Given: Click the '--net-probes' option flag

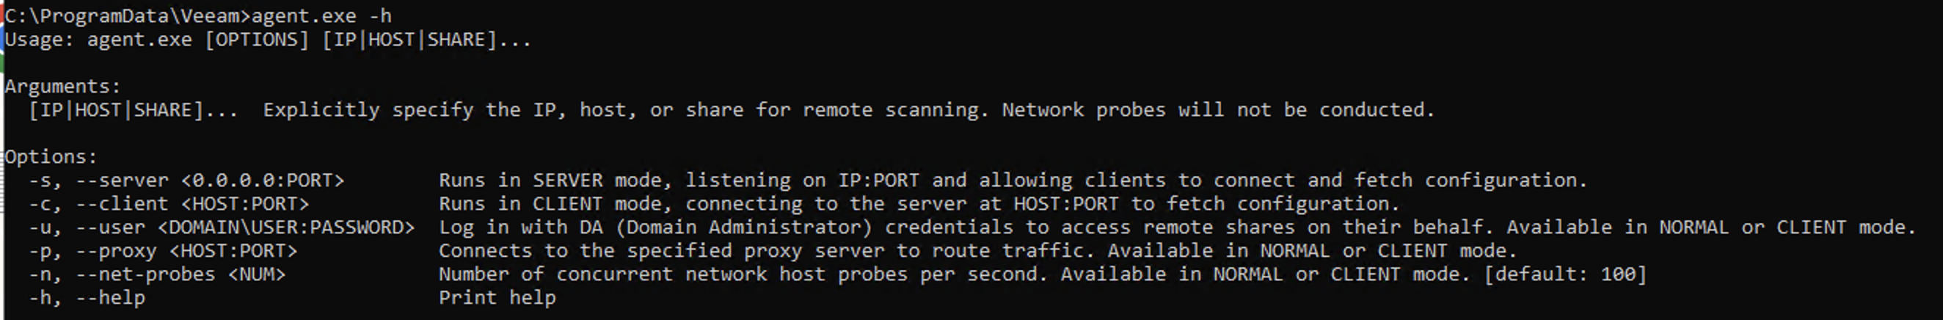Looking at the screenshot, I should coord(145,274).
